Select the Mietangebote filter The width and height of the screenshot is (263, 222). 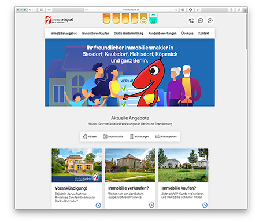[x=166, y=137]
